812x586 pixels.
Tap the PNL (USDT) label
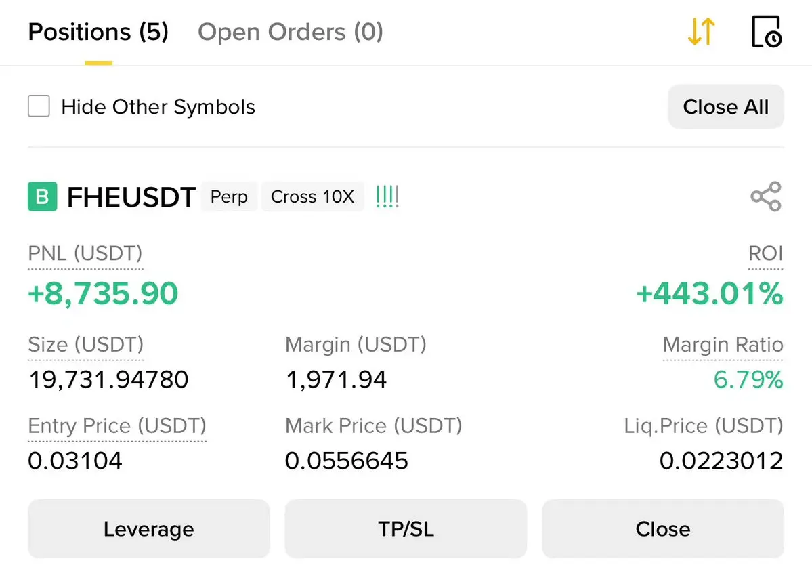point(85,254)
